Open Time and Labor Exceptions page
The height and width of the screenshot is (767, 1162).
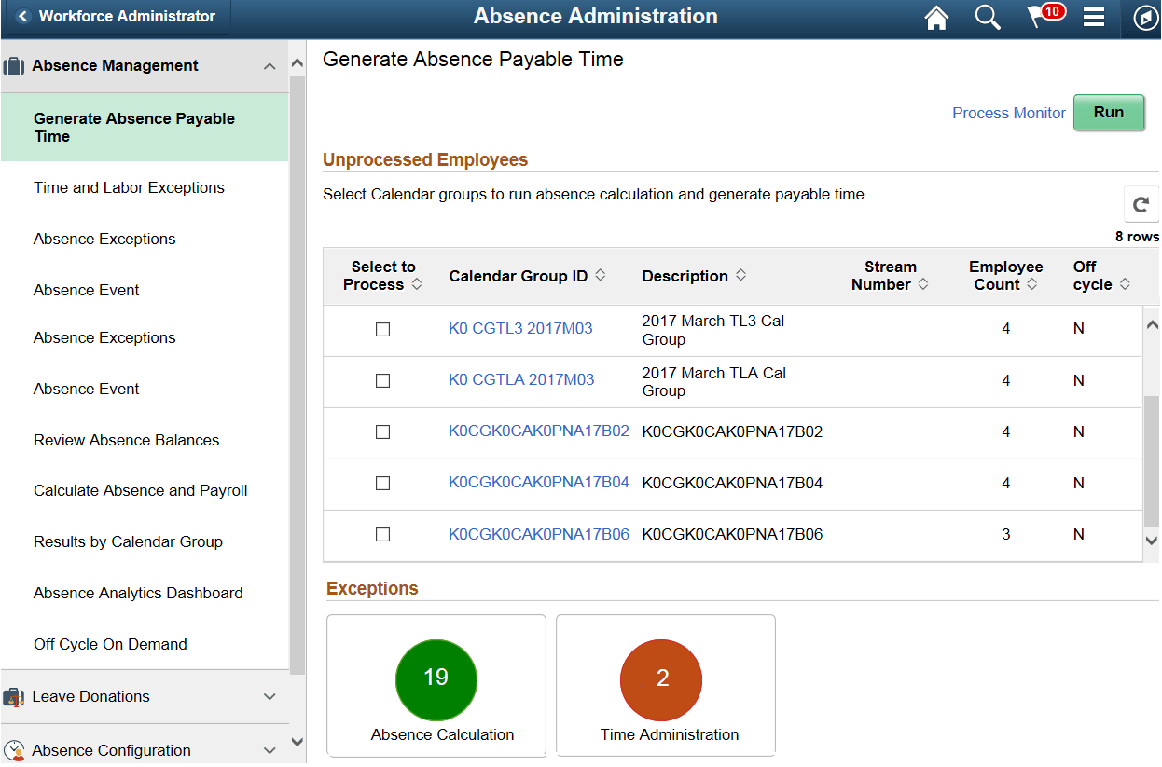tap(129, 187)
